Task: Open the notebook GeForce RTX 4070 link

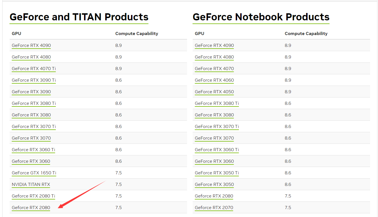Action: pyautogui.click(x=214, y=69)
